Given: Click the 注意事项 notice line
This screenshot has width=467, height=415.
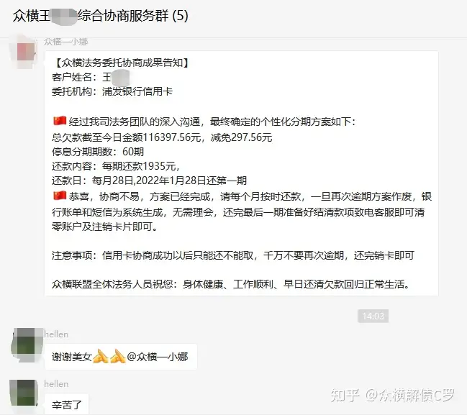Looking at the screenshot, I should tap(233, 255).
